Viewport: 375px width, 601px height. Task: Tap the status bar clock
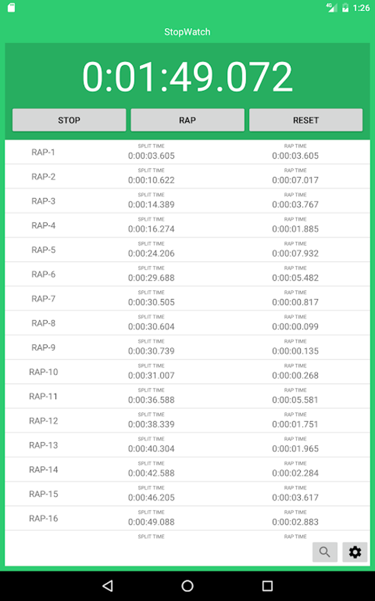point(361,8)
